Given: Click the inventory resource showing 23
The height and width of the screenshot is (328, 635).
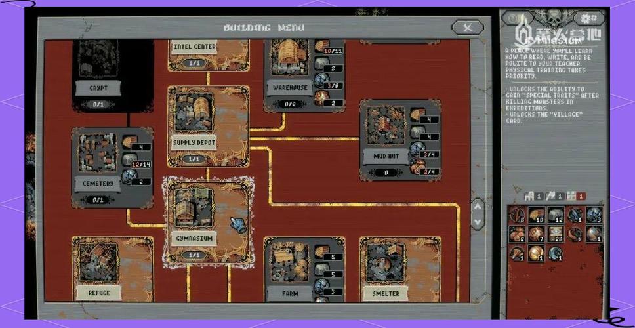Looking at the screenshot, I should click(556, 234).
